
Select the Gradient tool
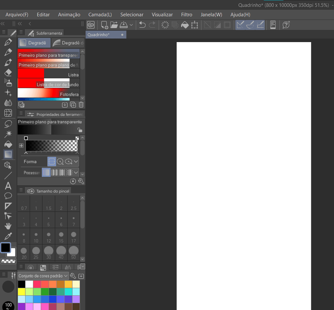(8, 154)
